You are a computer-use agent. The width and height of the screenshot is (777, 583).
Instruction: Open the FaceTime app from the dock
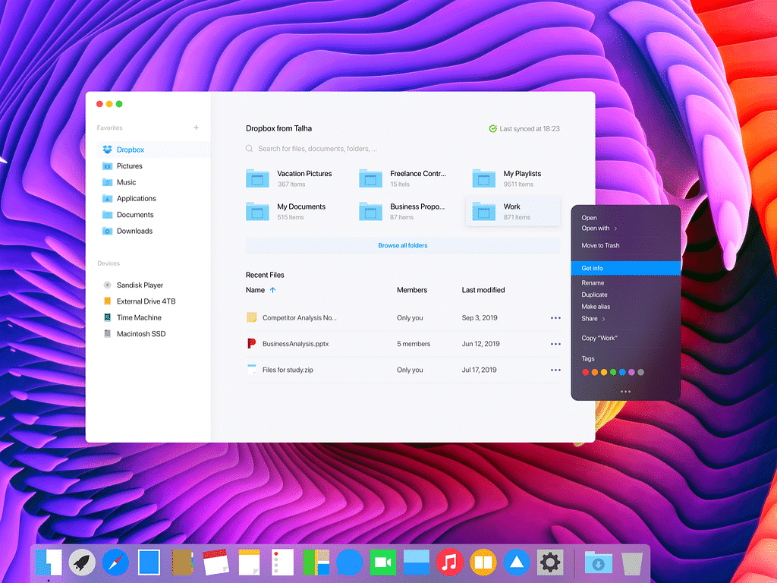pyautogui.click(x=383, y=563)
